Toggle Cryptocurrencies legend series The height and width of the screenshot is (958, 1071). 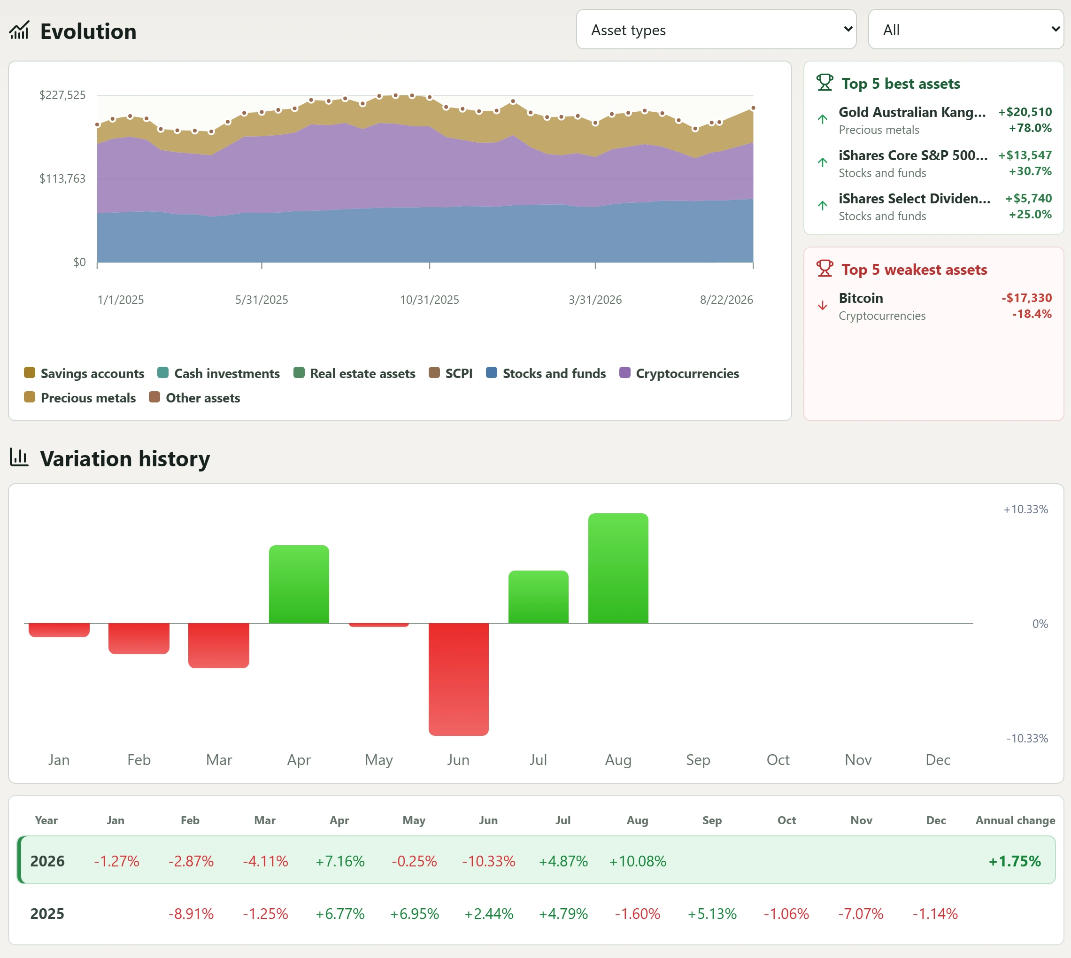click(679, 373)
